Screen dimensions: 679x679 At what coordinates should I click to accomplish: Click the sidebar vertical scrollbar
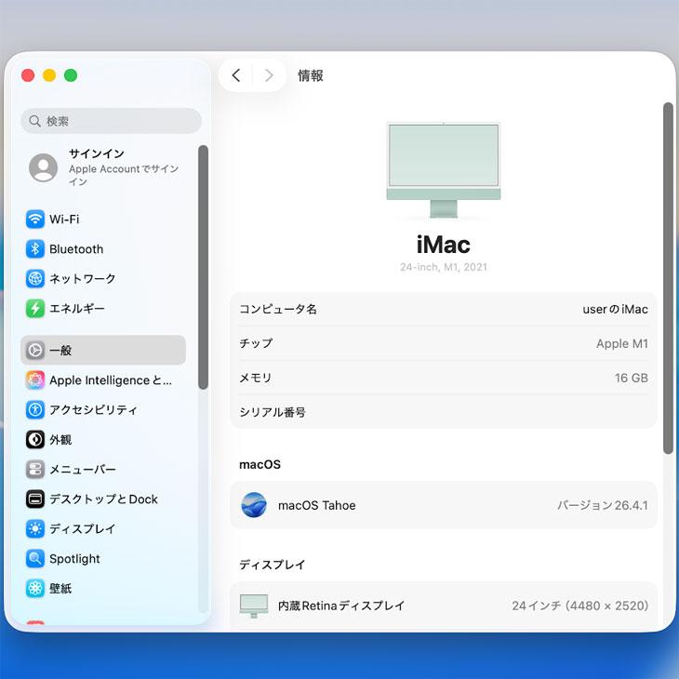(203, 267)
